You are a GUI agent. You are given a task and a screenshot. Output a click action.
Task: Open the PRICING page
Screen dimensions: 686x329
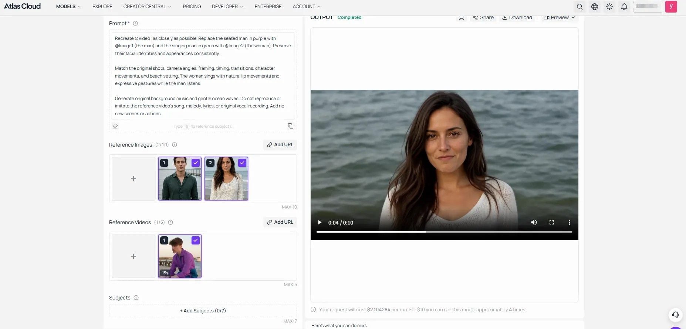192,7
